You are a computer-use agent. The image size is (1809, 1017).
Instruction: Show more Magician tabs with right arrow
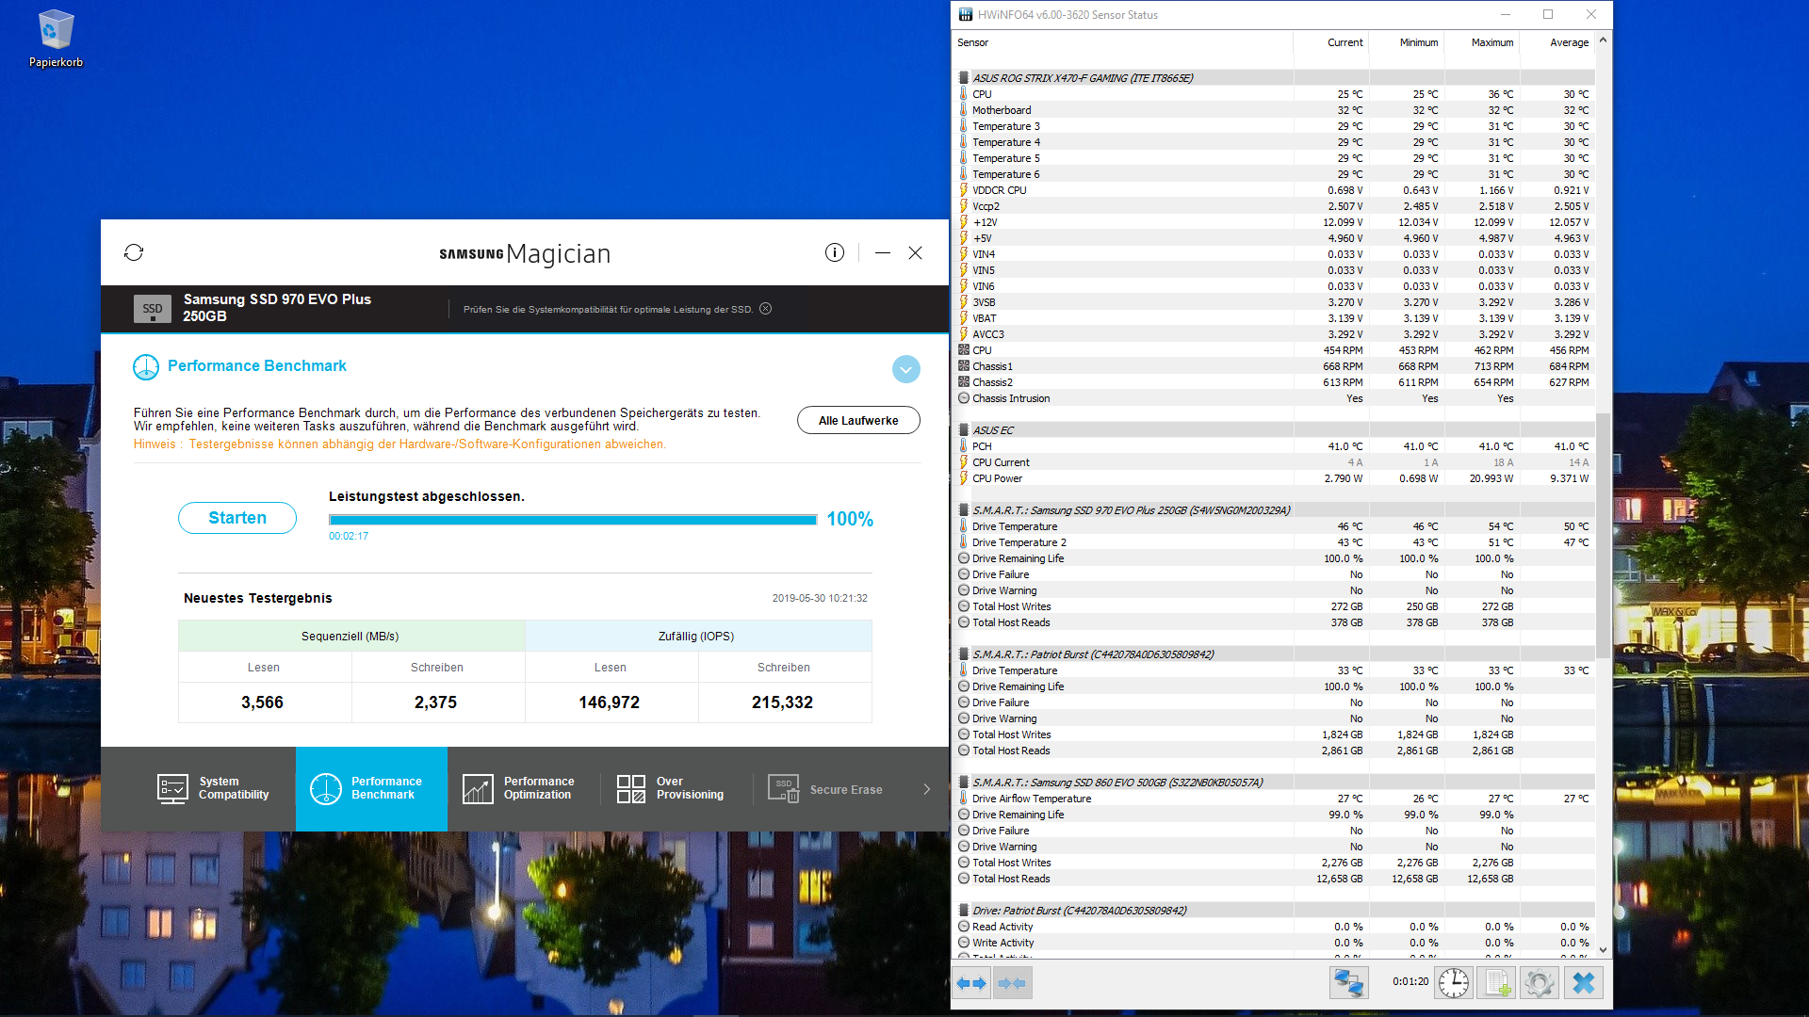[x=927, y=789]
